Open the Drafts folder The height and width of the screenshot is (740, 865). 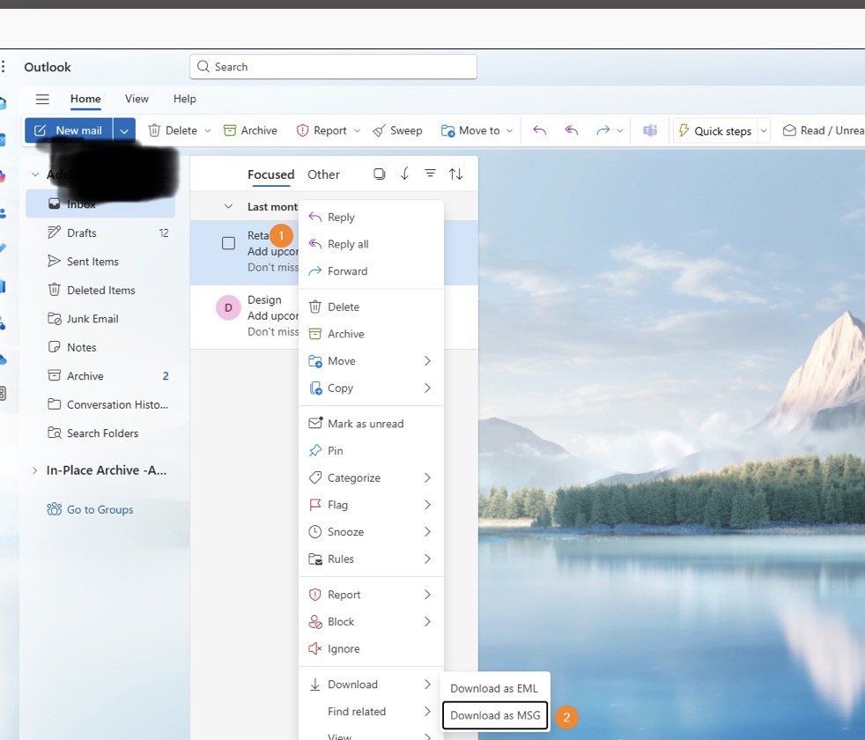pos(100,233)
